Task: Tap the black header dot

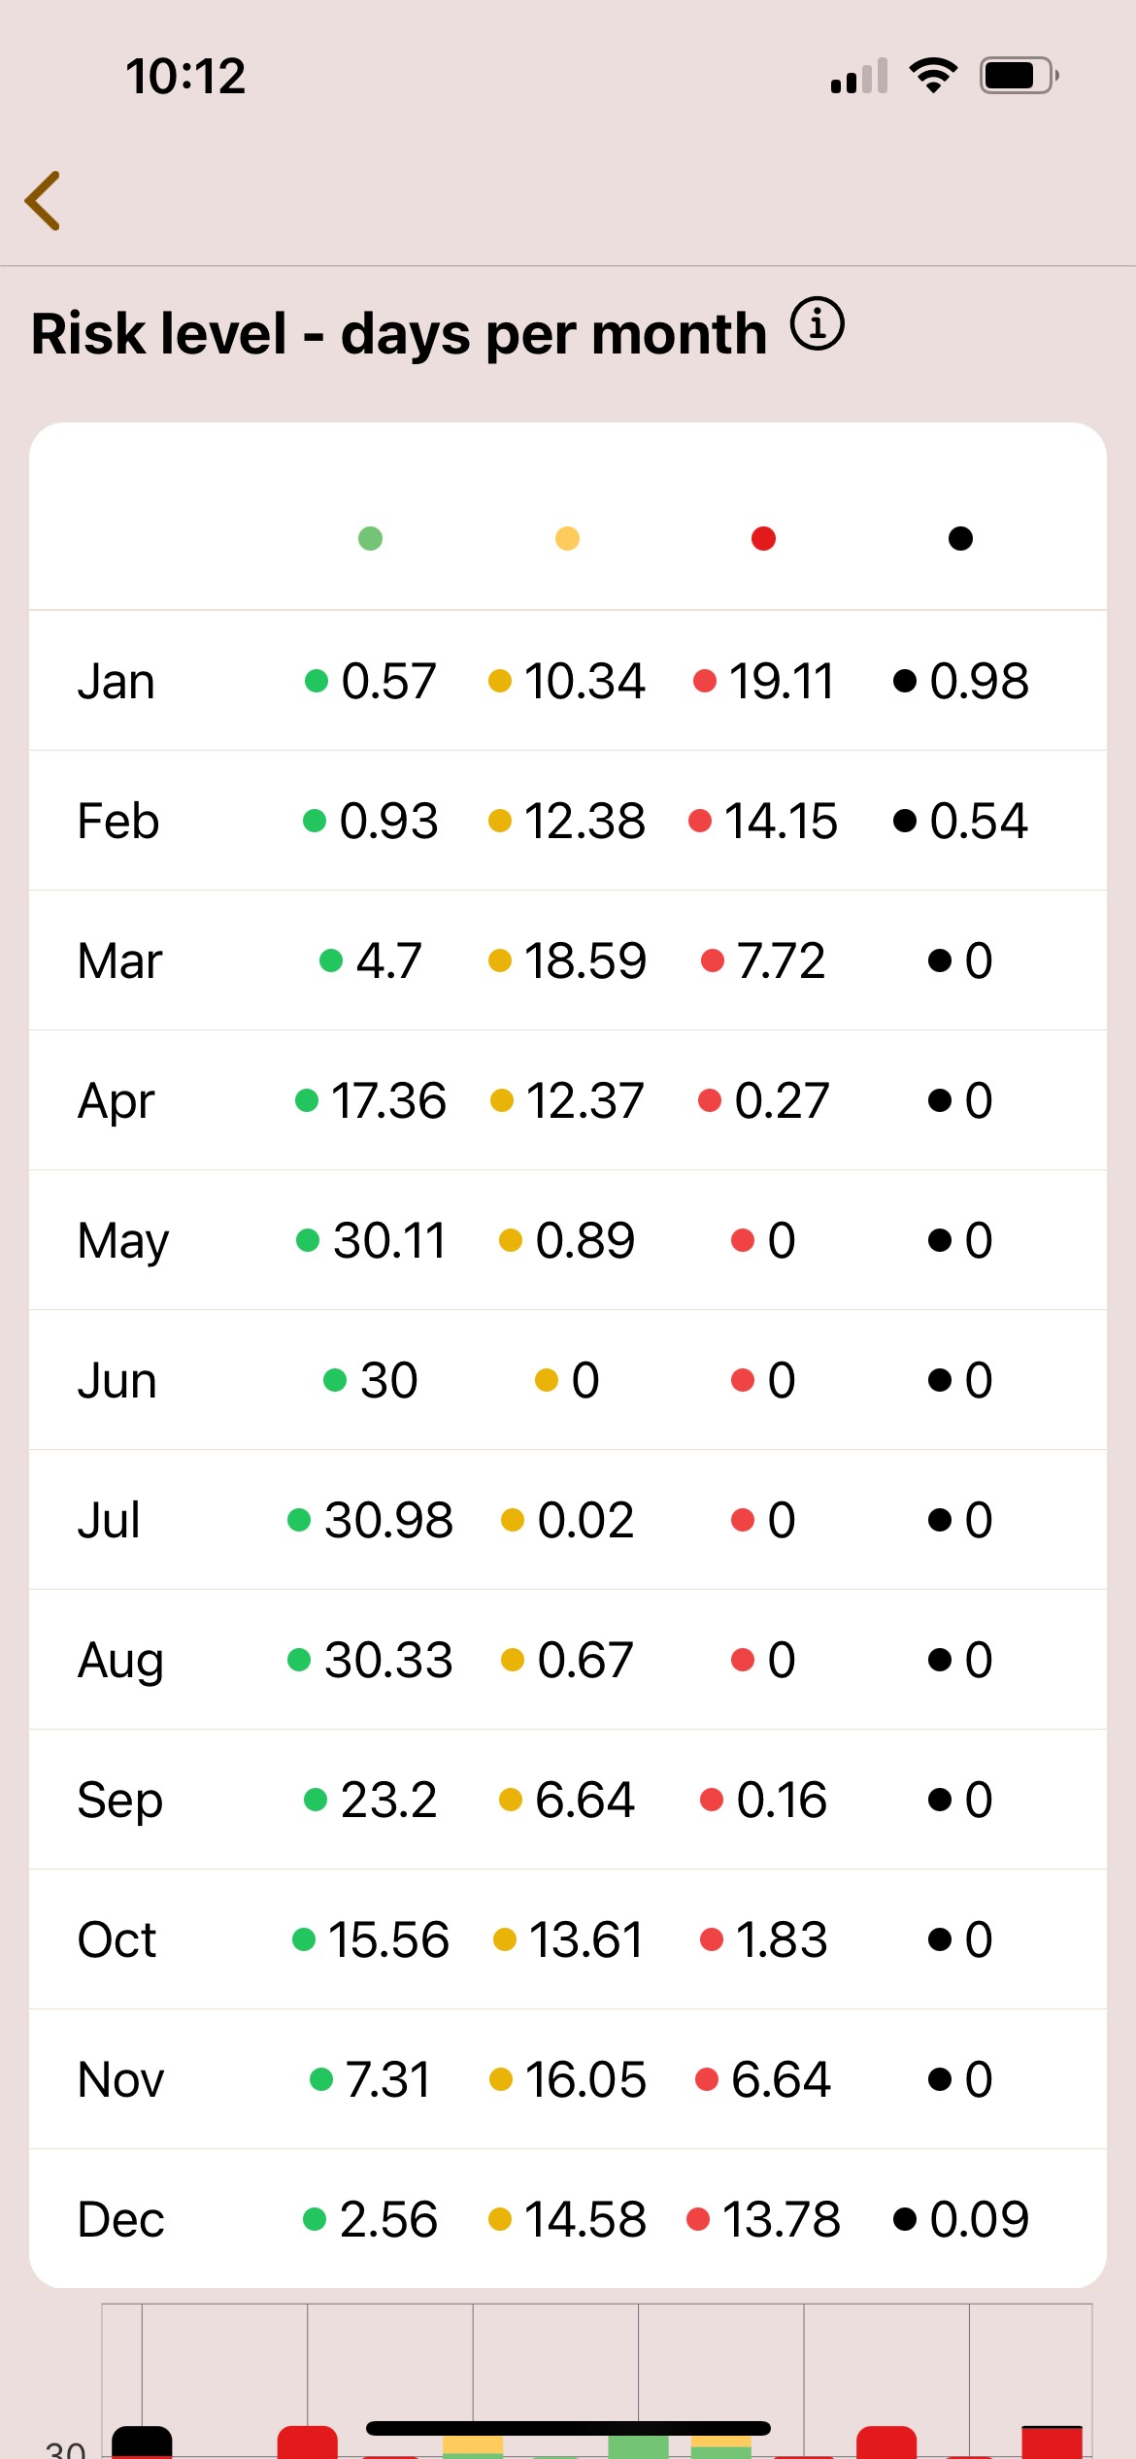Action: [x=960, y=538]
